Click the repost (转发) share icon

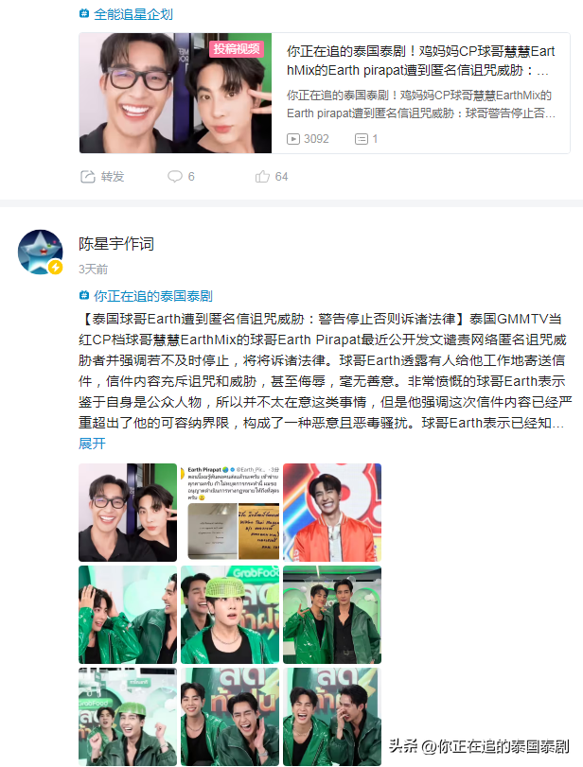pyautogui.click(x=88, y=177)
